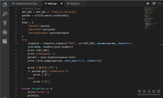Image resolution: width=163 pixels, height=98 pixels.
Task: Click requests.request on line 44
Action: click(55, 43)
